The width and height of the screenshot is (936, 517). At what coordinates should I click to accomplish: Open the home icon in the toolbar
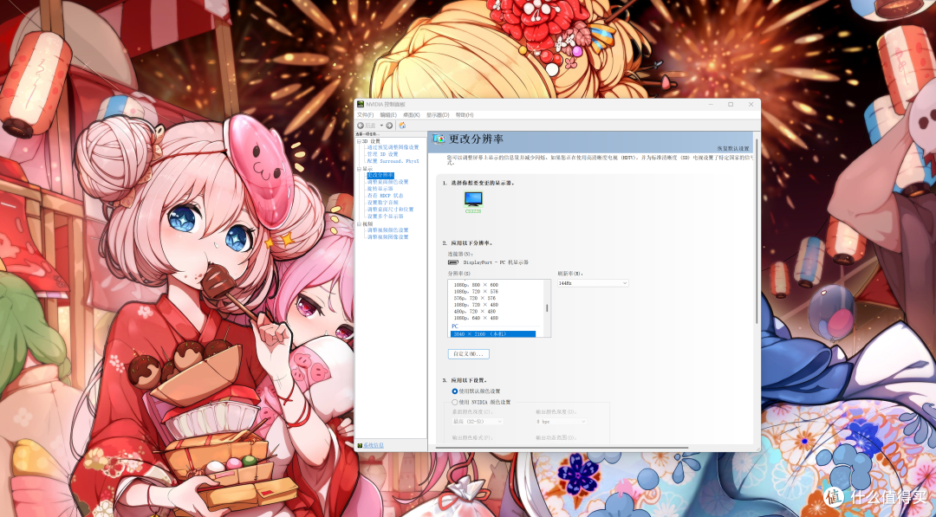pos(402,126)
